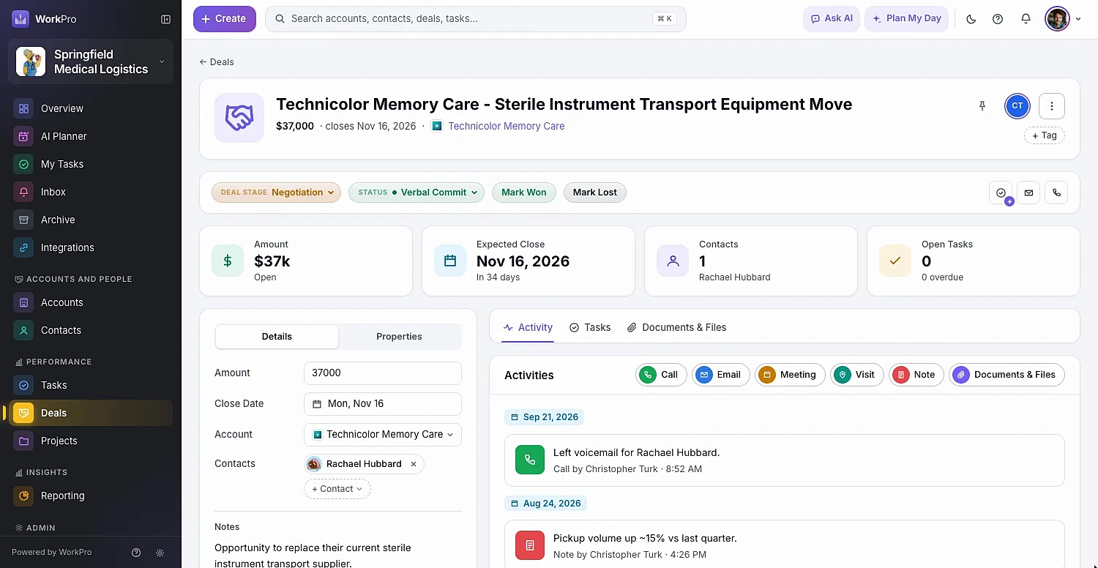Open the Status Verbal Commit dropdown
1098x568 pixels.
pyautogui.click(x=417, y=193)
